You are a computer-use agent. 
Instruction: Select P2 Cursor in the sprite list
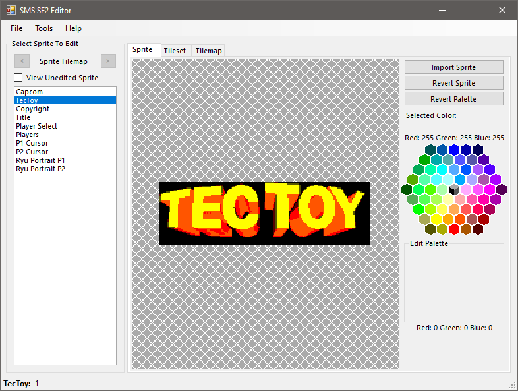[65, 152]
